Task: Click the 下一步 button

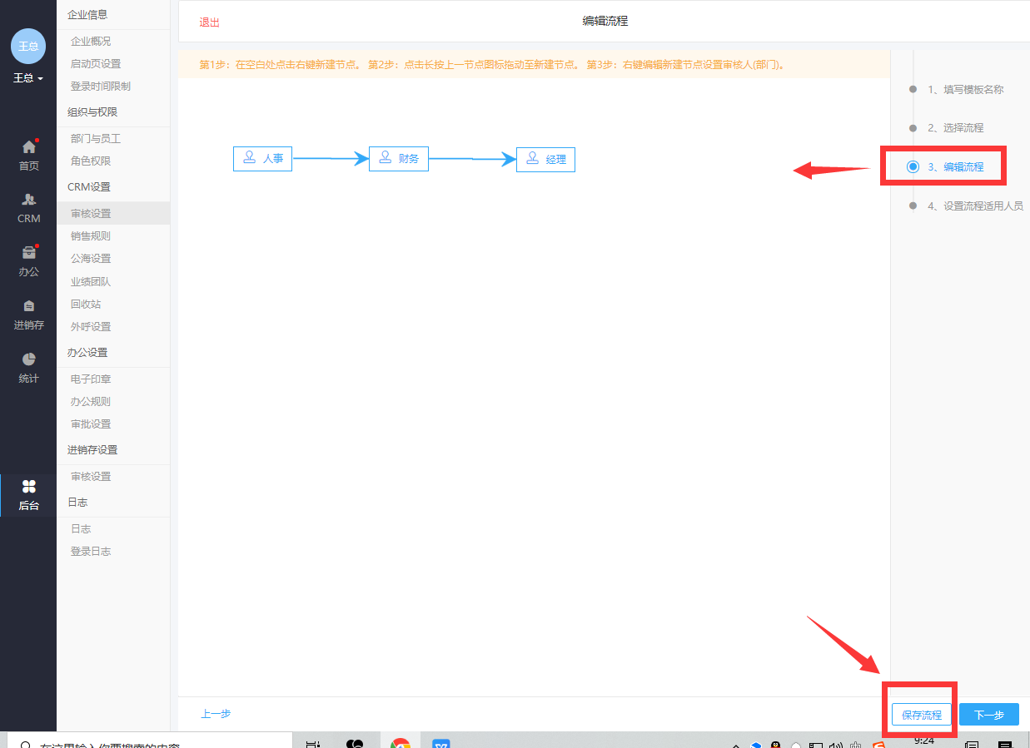Action: pyautogui.click(x=989, y=715)
